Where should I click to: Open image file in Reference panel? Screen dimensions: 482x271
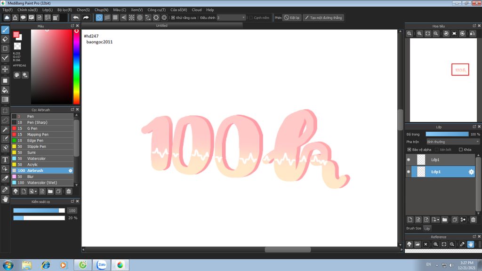[417, 244]
